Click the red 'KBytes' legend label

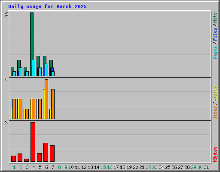[215, 154]
